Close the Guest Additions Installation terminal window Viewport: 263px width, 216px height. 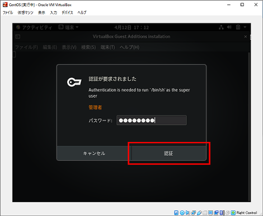(246, 36)
